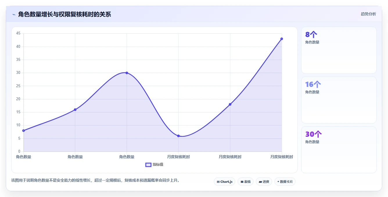Toggle the 指标值 legend swatch
The image size is (388, 197).
[148, 165]
